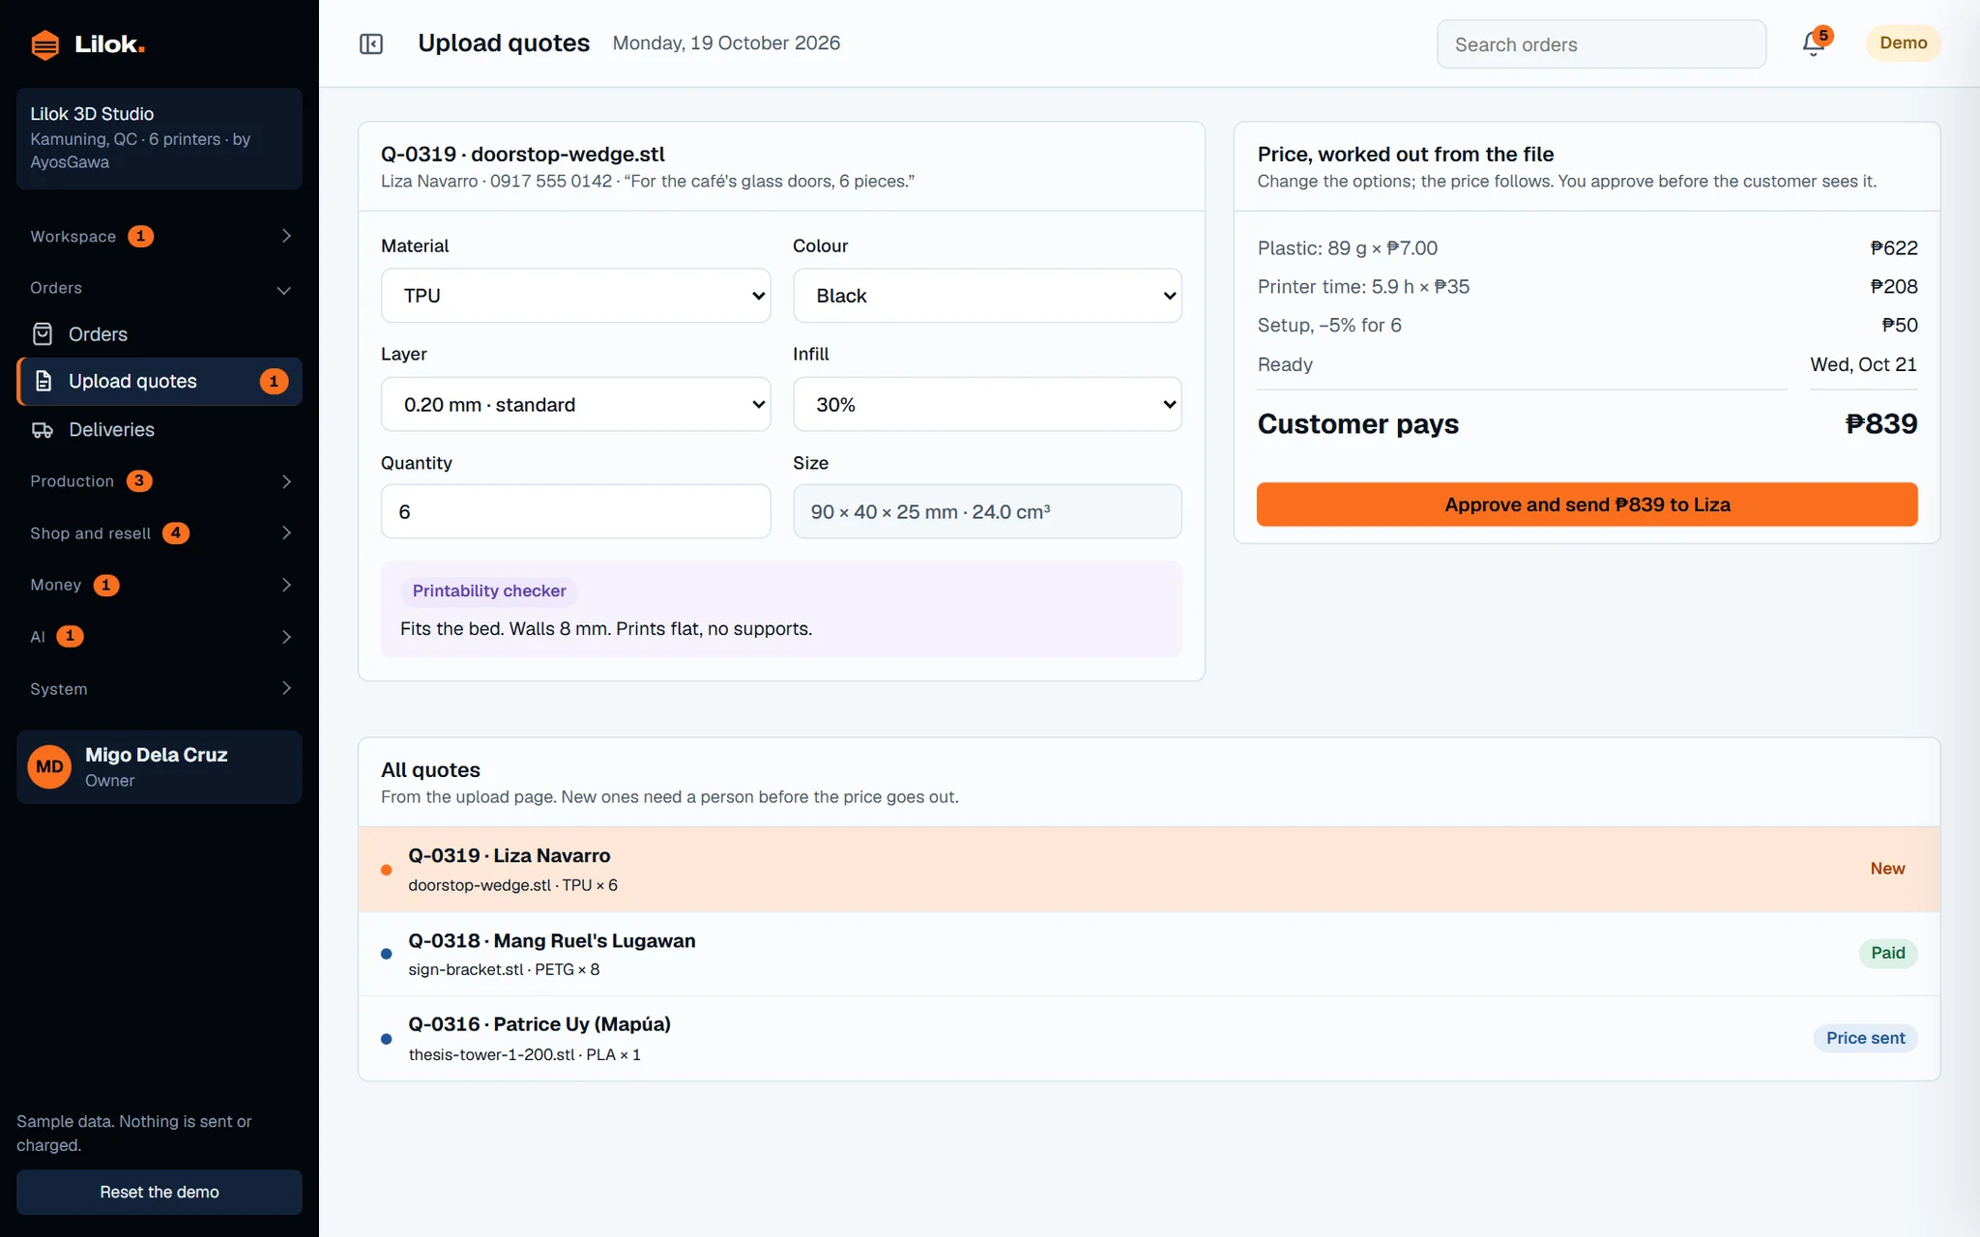
Task: Open the Infill dropdown showing 30%
Action: pyautogui.click(x=987, y=404)
